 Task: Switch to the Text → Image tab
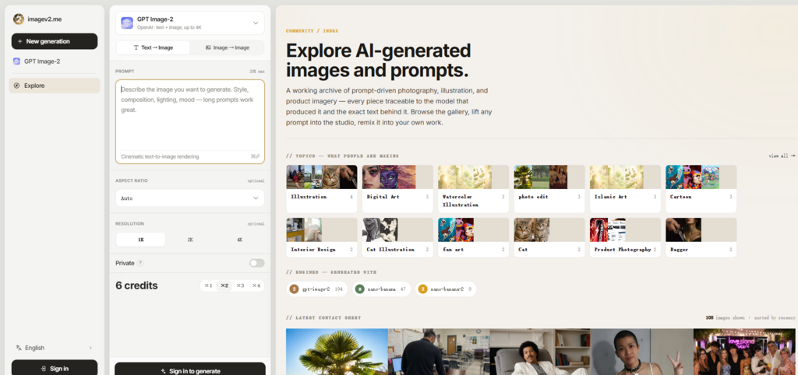154,47
